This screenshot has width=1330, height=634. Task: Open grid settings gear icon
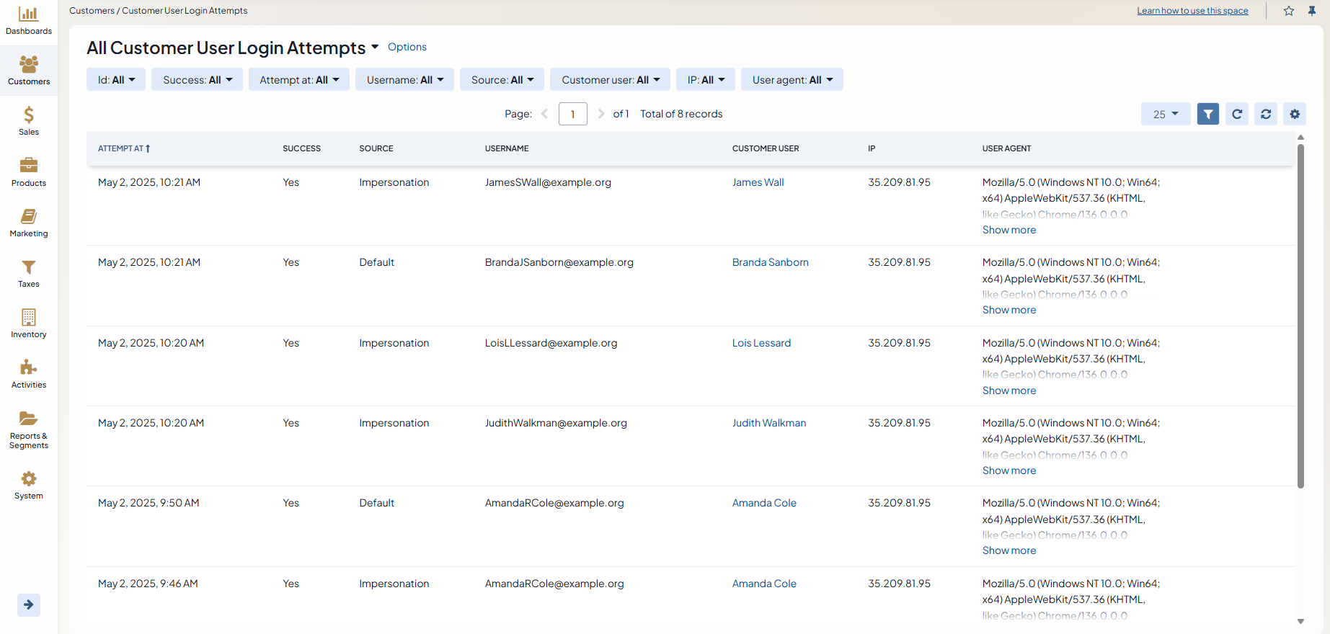[1295, 114]
